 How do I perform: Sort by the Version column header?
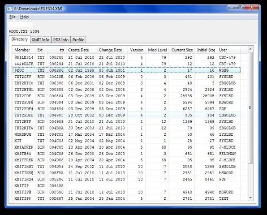pos(137,50)
